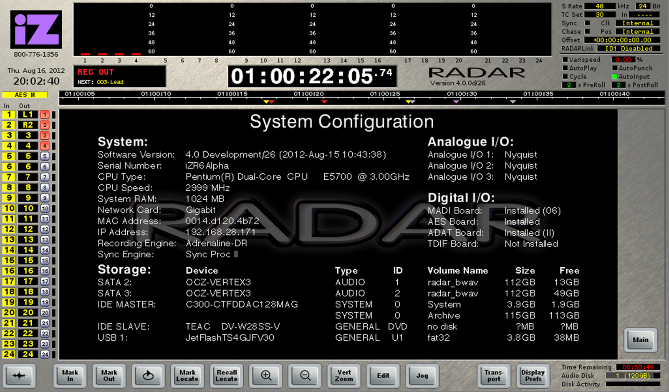Arm track 1 red record indicator

coord(45,114)
